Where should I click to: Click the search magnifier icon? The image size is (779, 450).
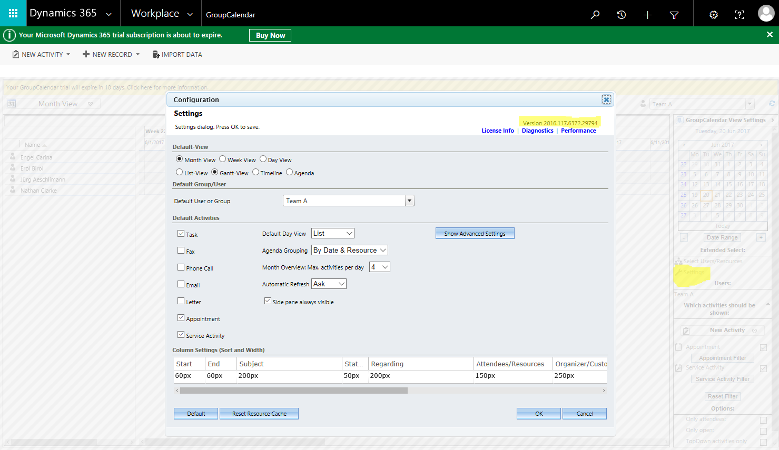595,15
